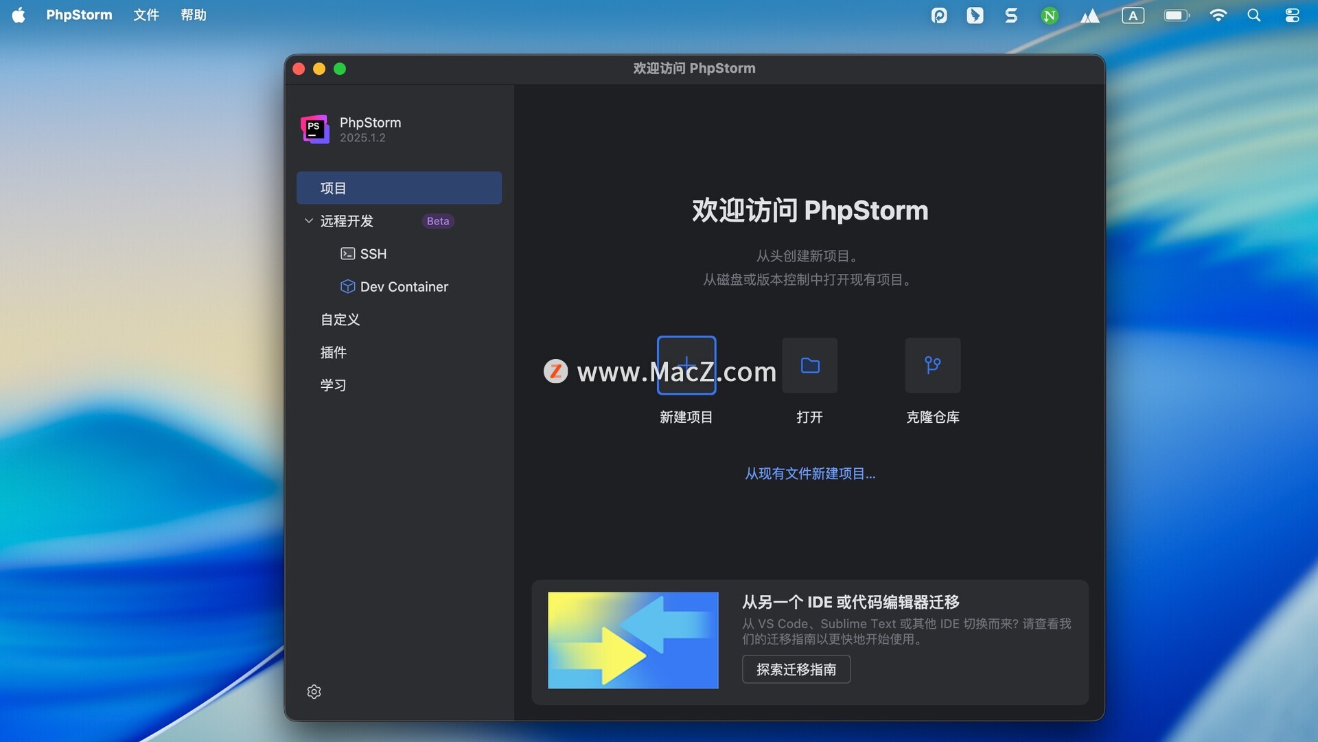The width and height of the screenshot is (1318, 742).
Task: Click the migration arrows thumbnail image
Action: (633, 640)
